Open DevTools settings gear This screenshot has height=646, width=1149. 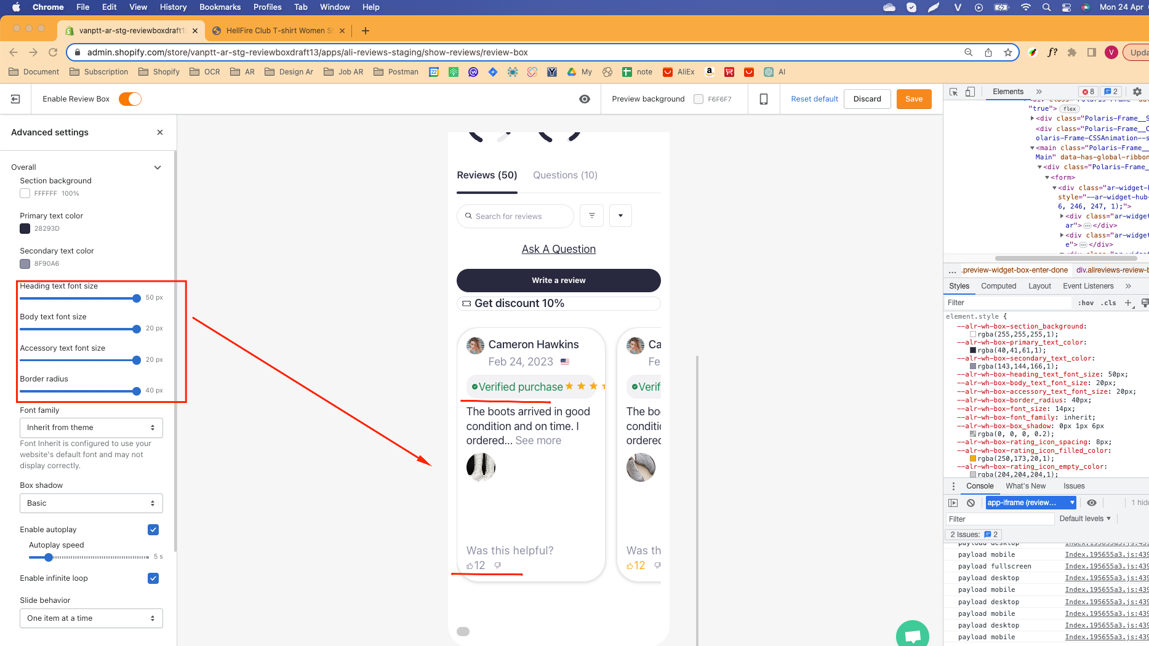[1137, 92]
